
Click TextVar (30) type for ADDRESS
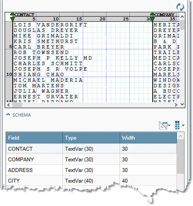pyautogui.click(x=91, y=170)
